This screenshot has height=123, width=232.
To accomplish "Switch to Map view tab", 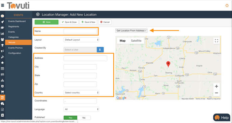I will pyautogui.click(x=122, y=41).
